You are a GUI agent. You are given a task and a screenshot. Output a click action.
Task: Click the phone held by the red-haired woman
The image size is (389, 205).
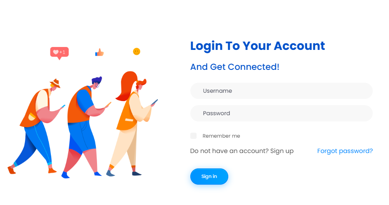(155, 102)
